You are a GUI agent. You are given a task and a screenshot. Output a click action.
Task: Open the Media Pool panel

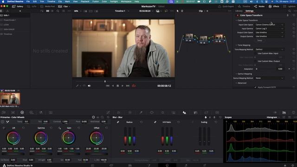(48, 6)
